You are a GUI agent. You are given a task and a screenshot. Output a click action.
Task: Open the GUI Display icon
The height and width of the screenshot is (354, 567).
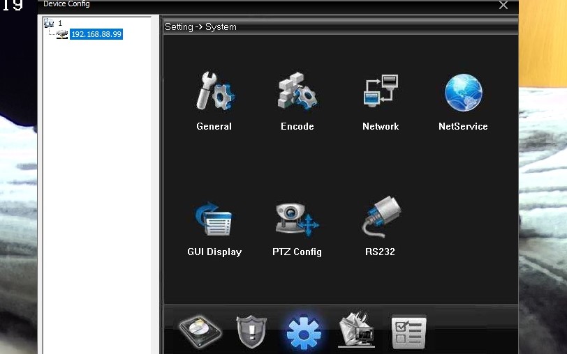(214, 219)
